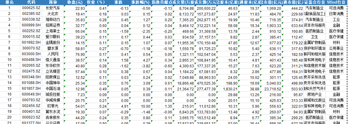
Task: Click the 日常消费 Wind industry cell
Action: [x=336, y=14]
